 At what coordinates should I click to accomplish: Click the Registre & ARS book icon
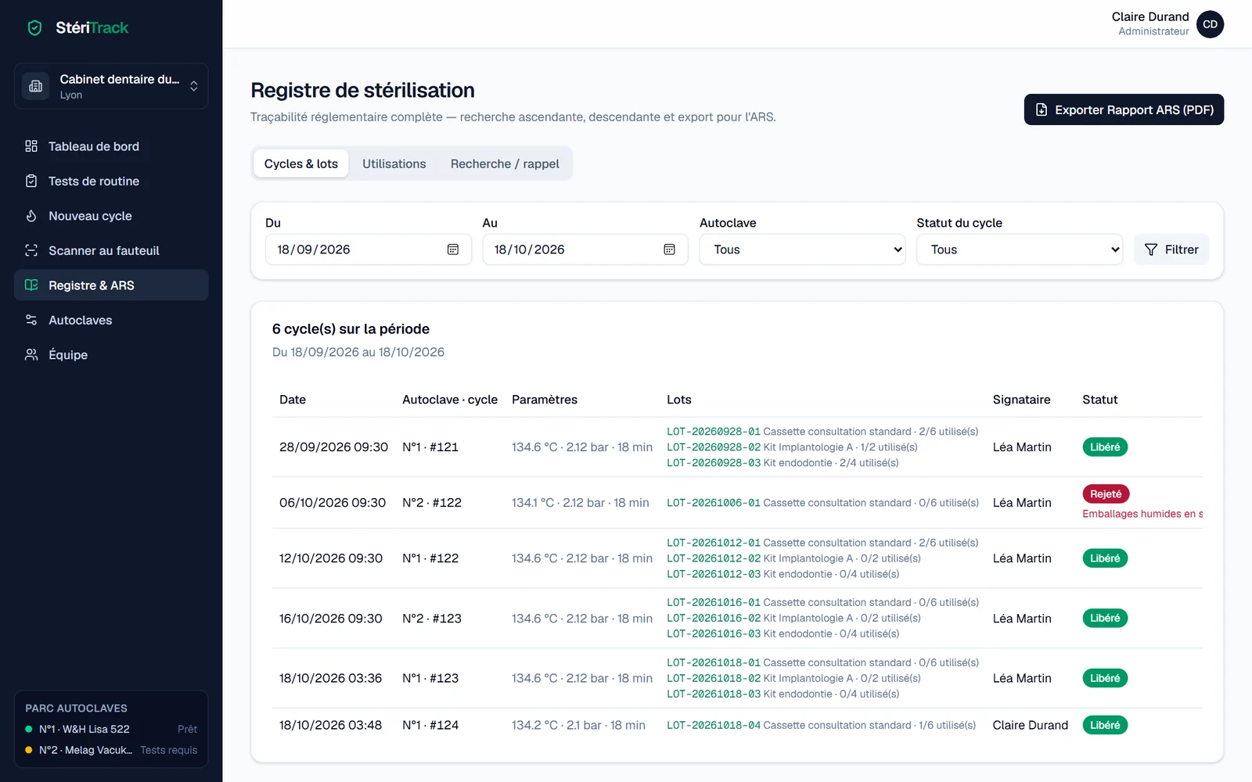31,285
